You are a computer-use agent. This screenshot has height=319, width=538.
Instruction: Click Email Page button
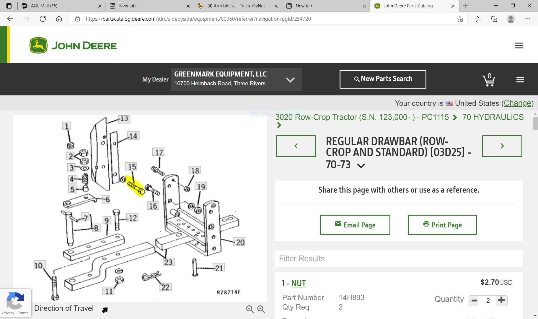coord(355,225)
